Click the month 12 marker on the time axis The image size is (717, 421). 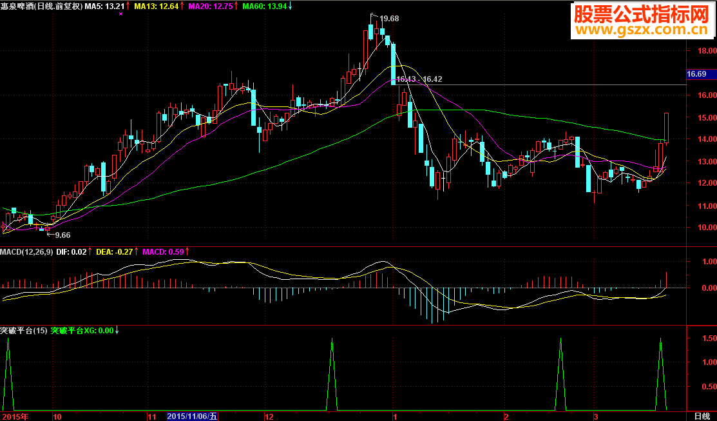[269, 416]
